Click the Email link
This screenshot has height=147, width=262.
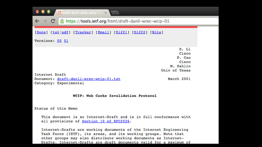click(103, 32)
